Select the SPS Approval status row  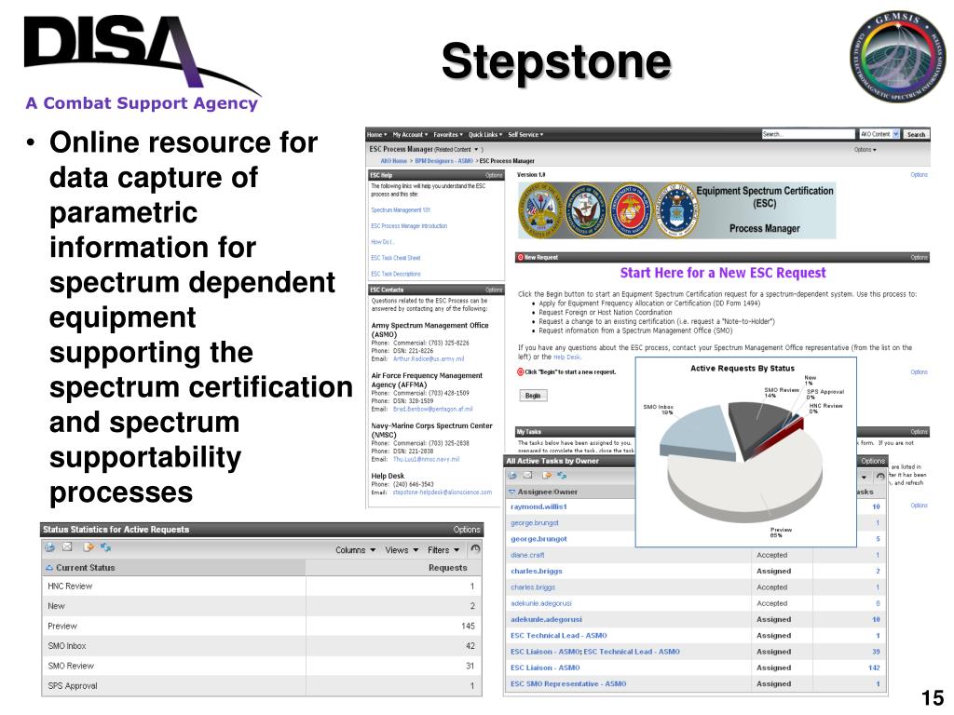tap(262, 685)
